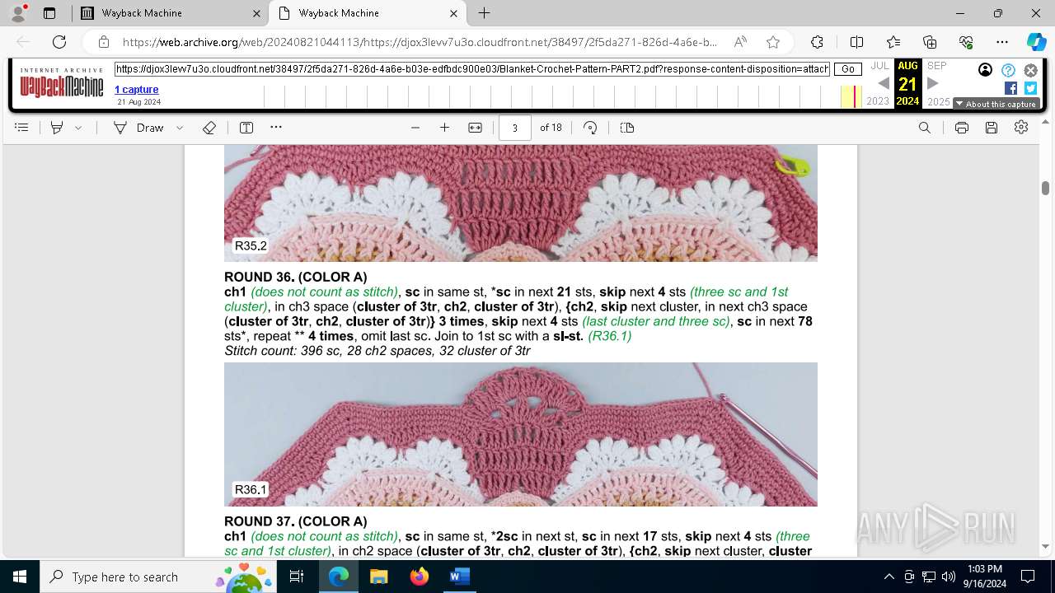Expand About this capture
The height and width of the screenshot is (593, 1055).
pos(996,104)
